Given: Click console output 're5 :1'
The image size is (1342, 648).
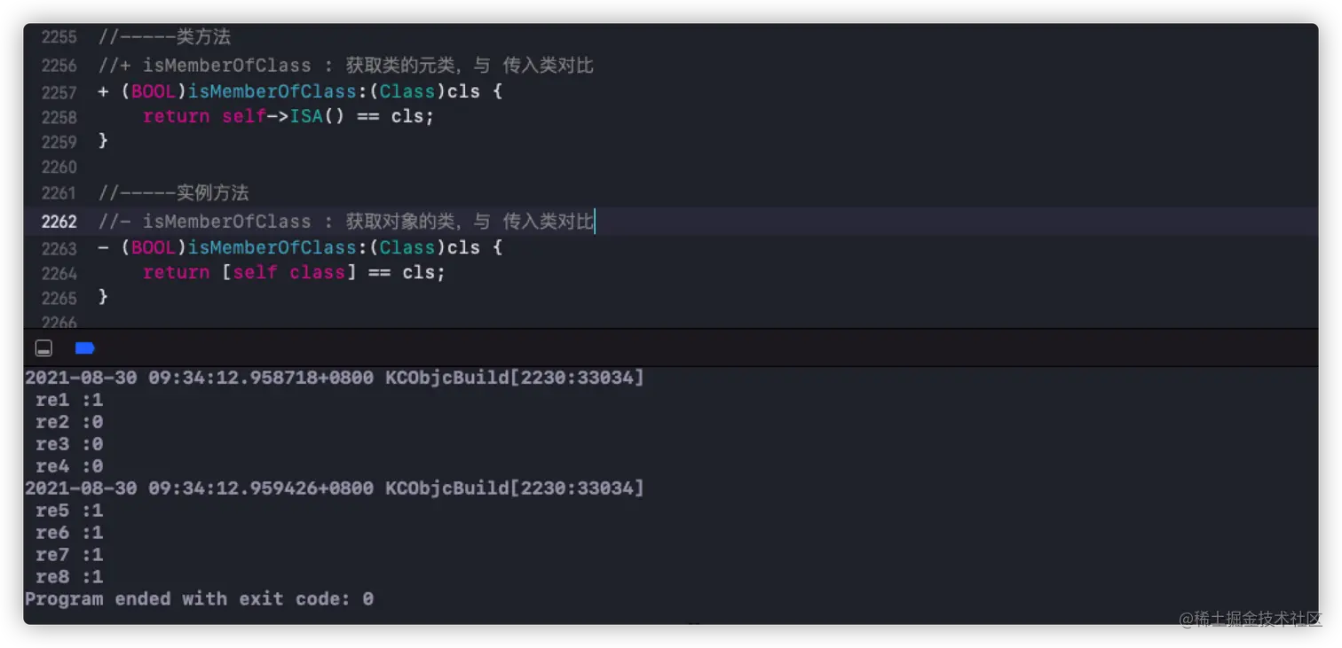Looking at the screenshot, I should tap(69, 511).
